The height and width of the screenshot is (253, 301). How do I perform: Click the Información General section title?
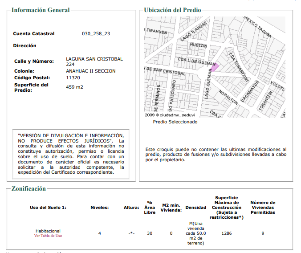point(41,10)
